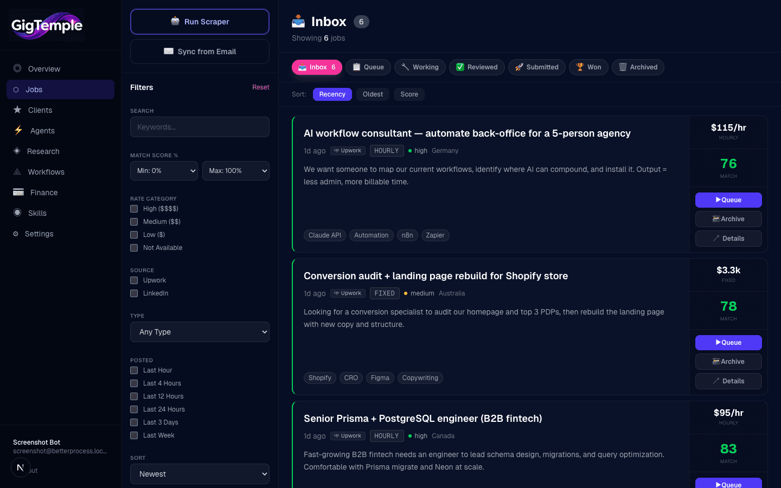Open the Min match score dropdown
Screen dimensions: 781x488
click(164, 171)
